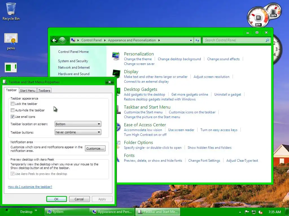Image resolution: width=289 pixels, height=216 pixels.
Task: Click Show hidden files and folders link
Action: click(209, 148)
